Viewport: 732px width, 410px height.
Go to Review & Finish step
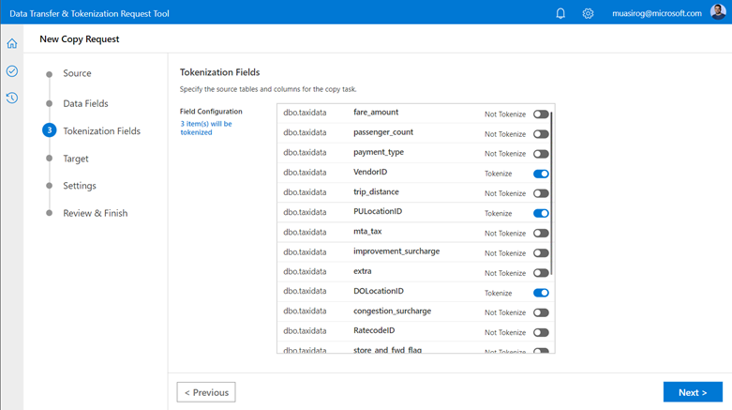pos(96,213)
